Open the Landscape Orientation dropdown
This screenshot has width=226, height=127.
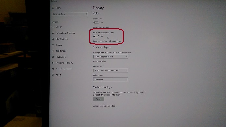(x=111, y=79)
